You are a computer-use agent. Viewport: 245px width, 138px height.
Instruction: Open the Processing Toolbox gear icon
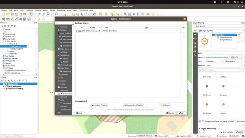(x=134, y=14)
